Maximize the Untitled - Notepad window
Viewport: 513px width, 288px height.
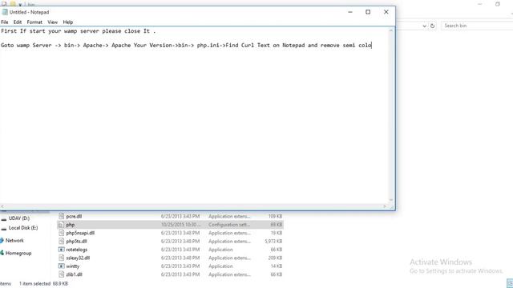pyautogui.click(x=368, y=12)
